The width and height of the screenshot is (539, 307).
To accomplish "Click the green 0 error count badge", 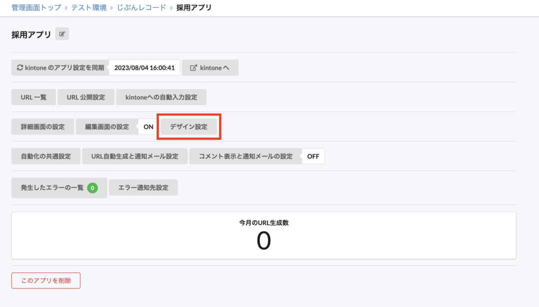I will pyautogui.click(x=93, y=188).
